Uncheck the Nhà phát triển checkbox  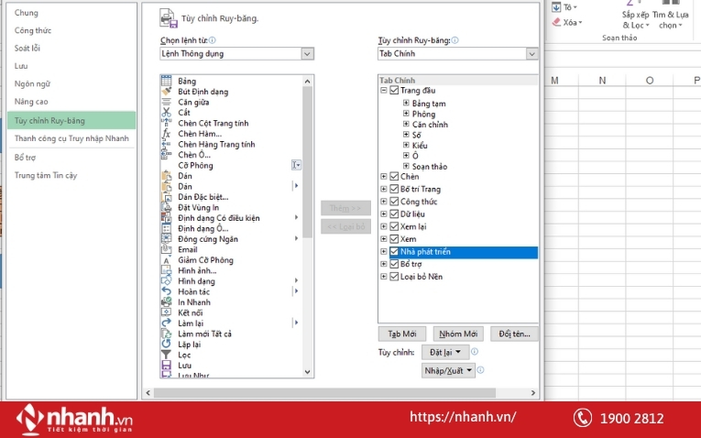pyautogui.click(x=394, y=252)
